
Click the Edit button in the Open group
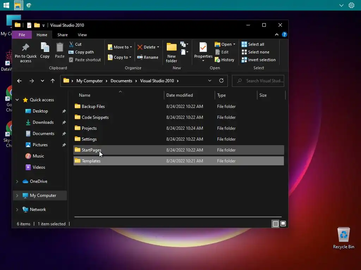pyautogui.click(x=222, y=52)
